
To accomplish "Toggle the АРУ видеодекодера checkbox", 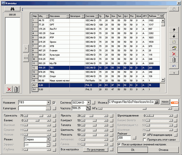I will coord(144,135).
